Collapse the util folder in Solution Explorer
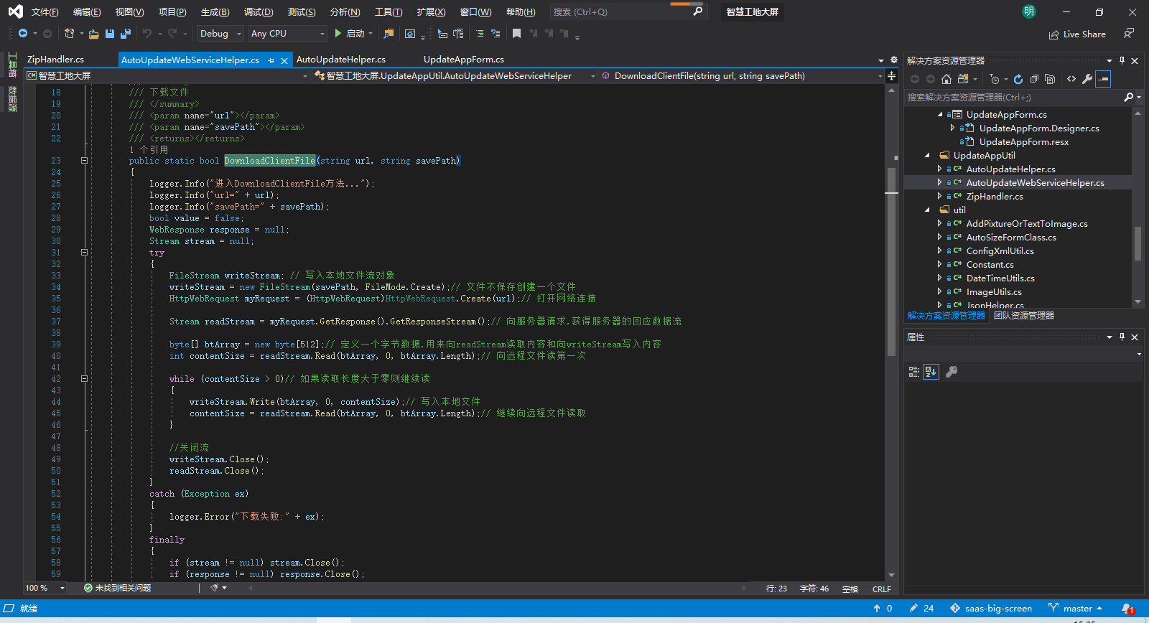Image resolution: width=1149 pixels, height=623 pixels. [927, 210]
